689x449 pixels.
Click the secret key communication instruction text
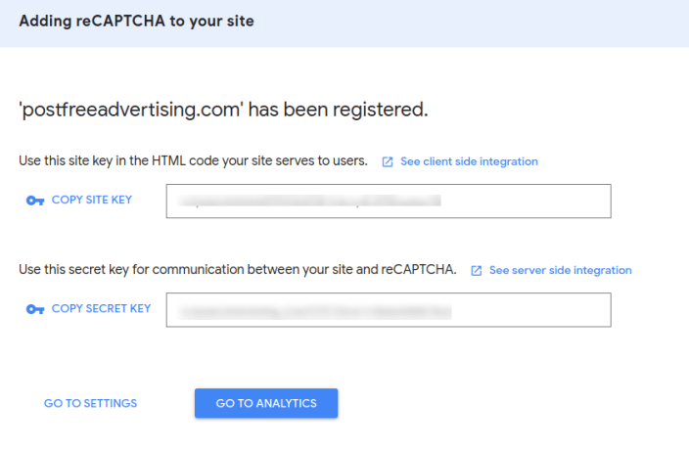pos(237,270)
